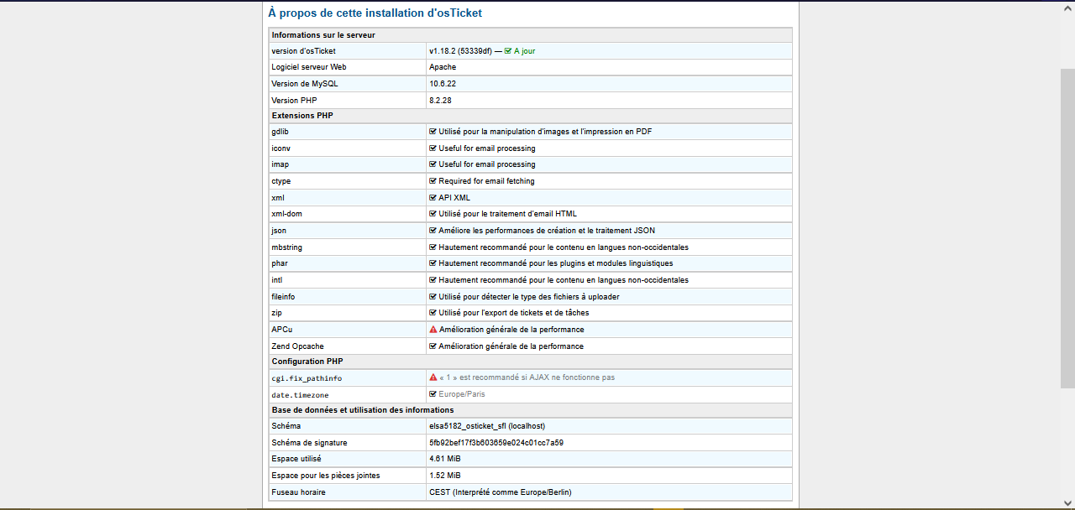1075x510 pixels.
Task: Click the "Informations sur le serveur" section header
Action: coord(323,35)
